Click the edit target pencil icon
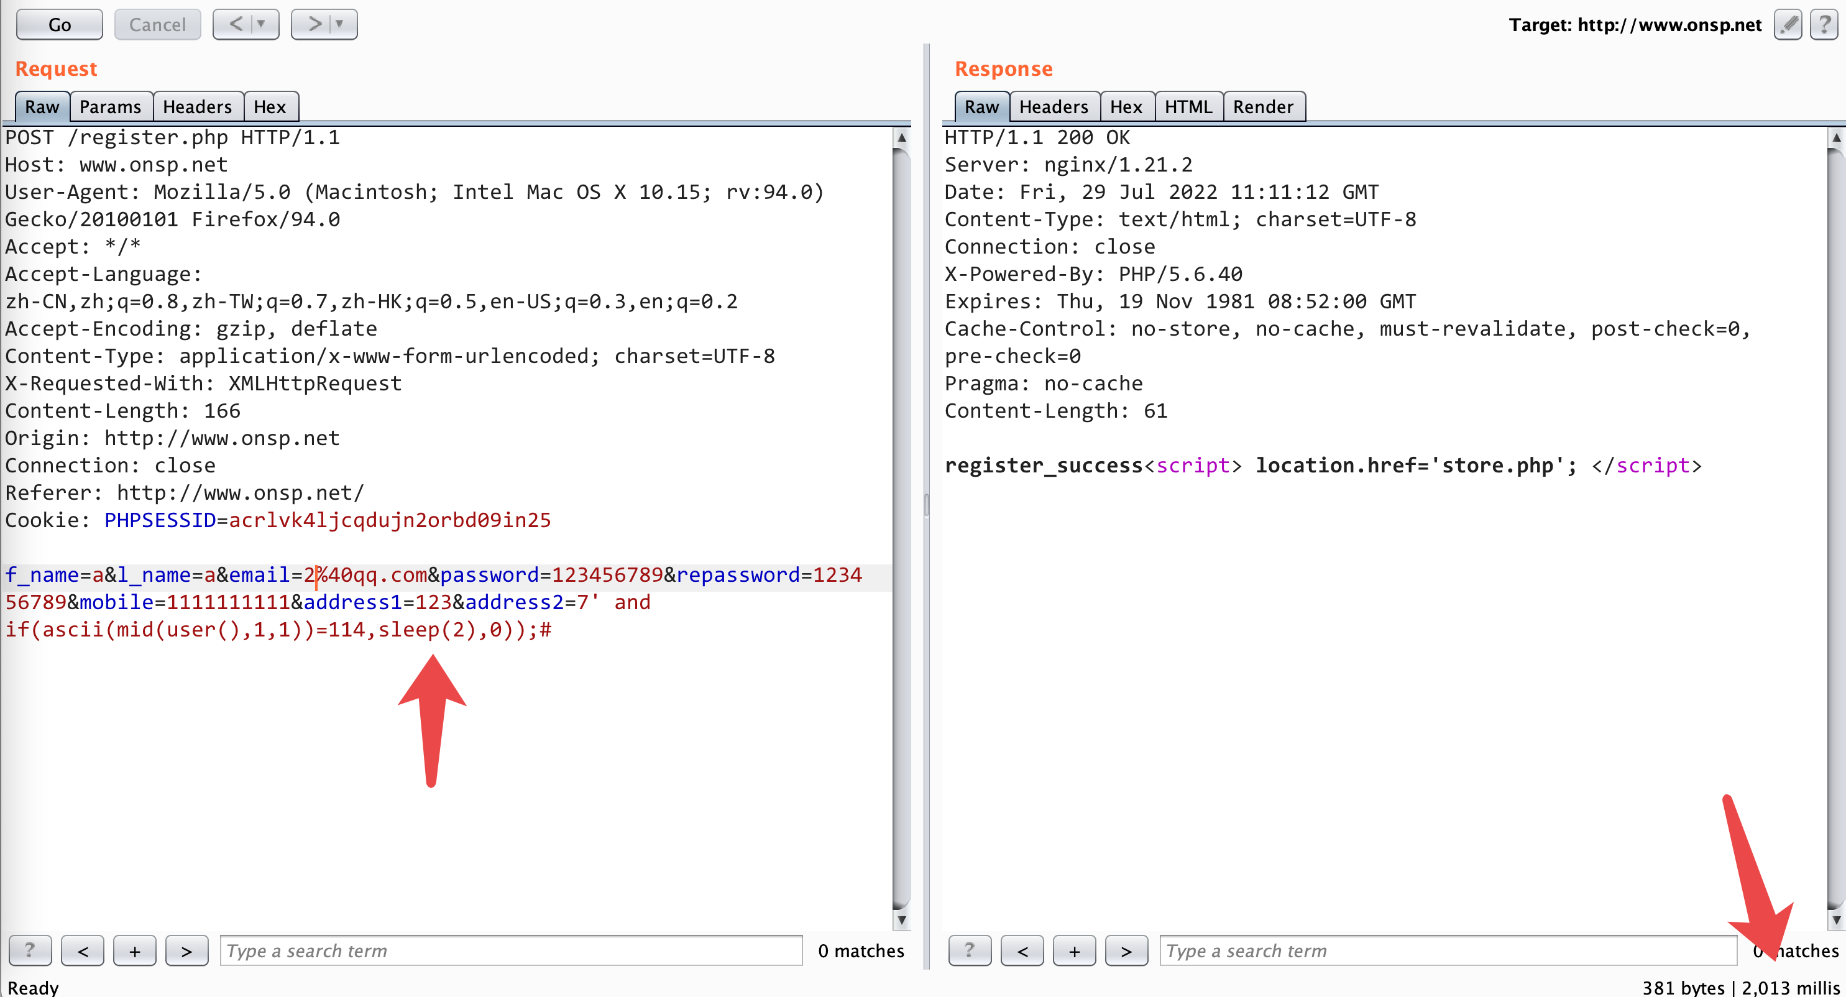1846x997 pixels. pyautogui.click(x=1788, y=24)
